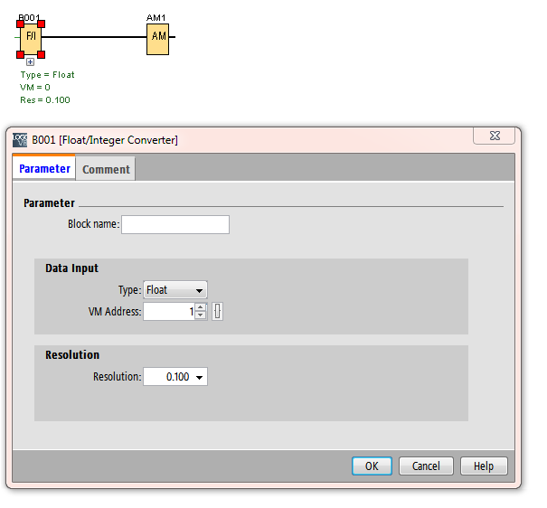Open the Type dropdown showing Float
This screenshot has height=508, width=547.
175,290
